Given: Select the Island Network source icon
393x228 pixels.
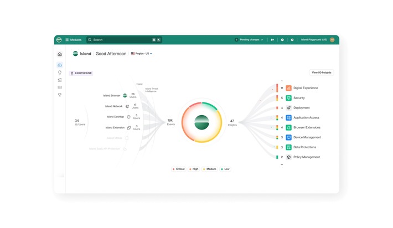Looking at the screenshot, I should 127,106.
